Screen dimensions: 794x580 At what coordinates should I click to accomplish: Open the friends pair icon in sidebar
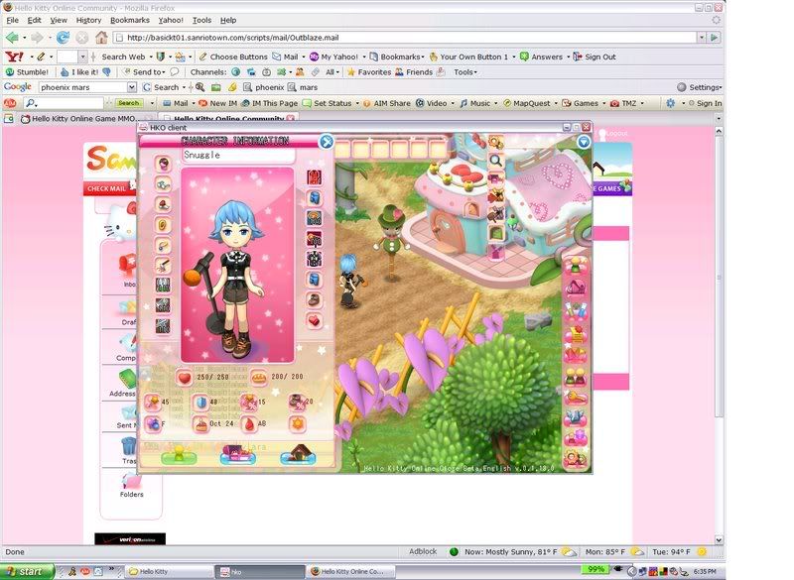click(577, 377)
